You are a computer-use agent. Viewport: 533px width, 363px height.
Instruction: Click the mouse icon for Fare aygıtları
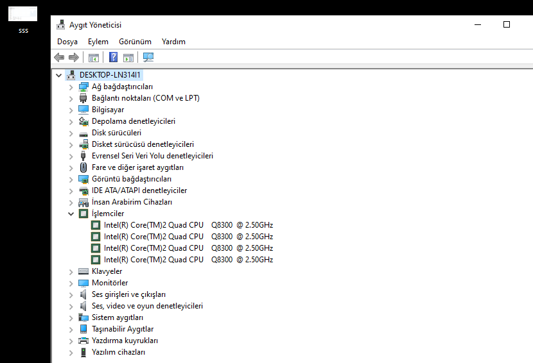pyautogui.click(x=83, y=167)
